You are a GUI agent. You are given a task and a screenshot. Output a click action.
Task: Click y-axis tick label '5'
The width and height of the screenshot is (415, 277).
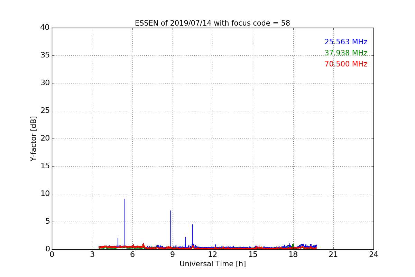(47, 221)
